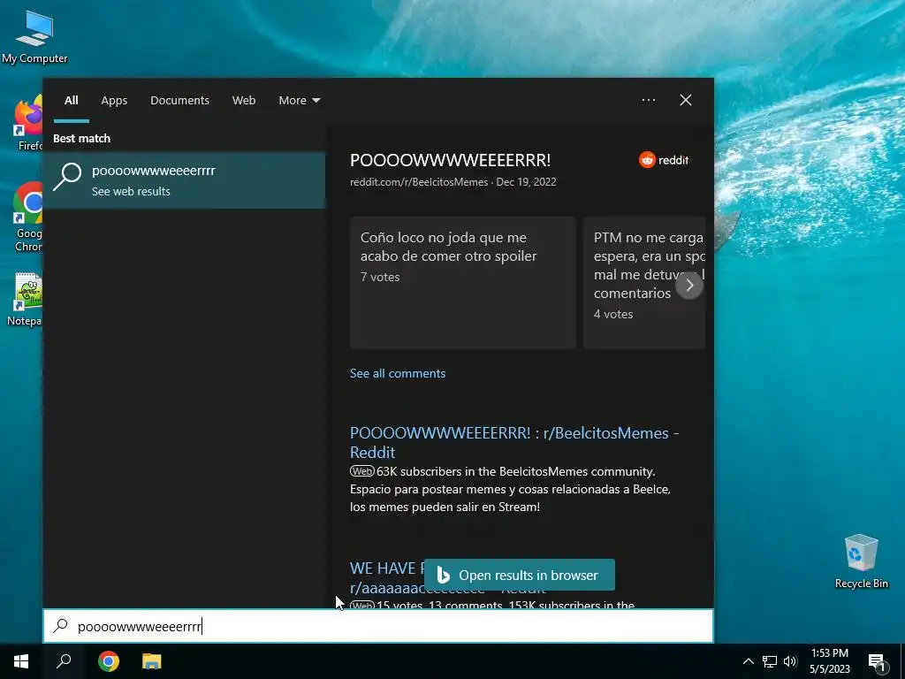905x679 pixels.
Task: Click the '4 votes' label on second comment
Action: pos(613,314)
